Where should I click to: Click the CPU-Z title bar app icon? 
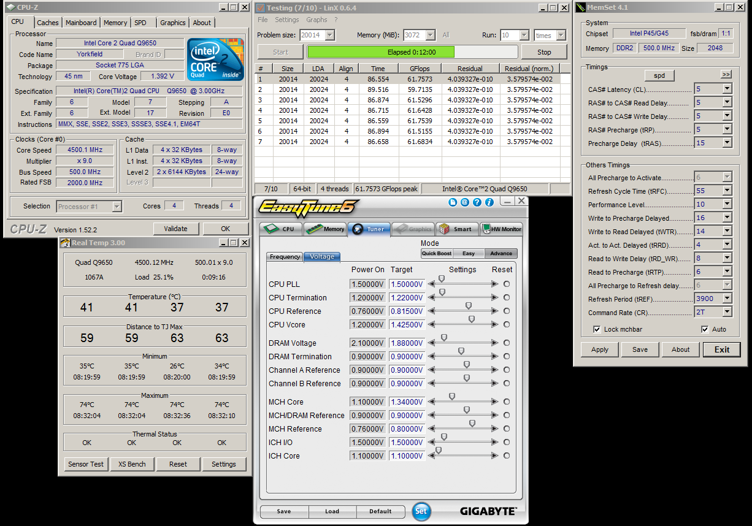click(10, 7)
